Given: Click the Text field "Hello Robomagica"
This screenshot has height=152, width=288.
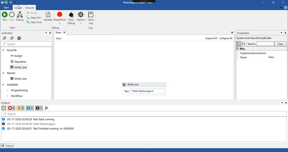Looking at the screenshot, I should (147, 91).
